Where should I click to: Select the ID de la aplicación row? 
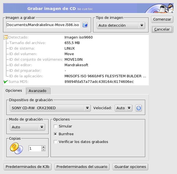coord(76,76)
